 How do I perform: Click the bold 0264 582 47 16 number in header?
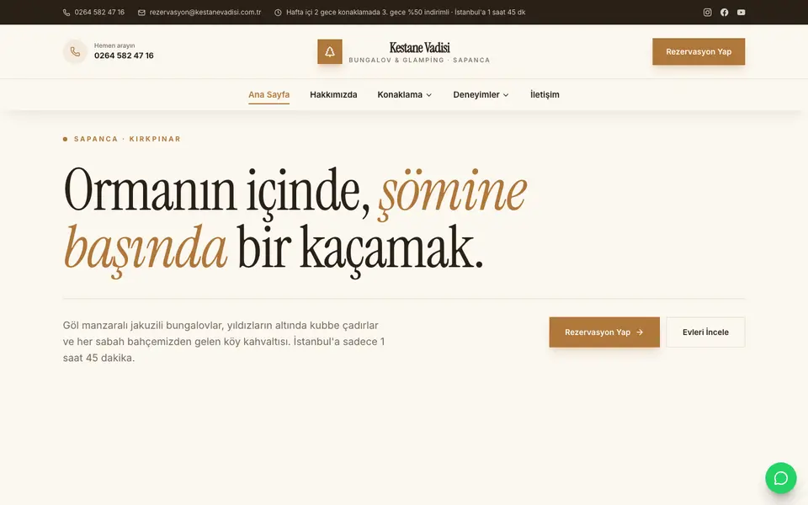pyautogui.click(x=124, y=56)
